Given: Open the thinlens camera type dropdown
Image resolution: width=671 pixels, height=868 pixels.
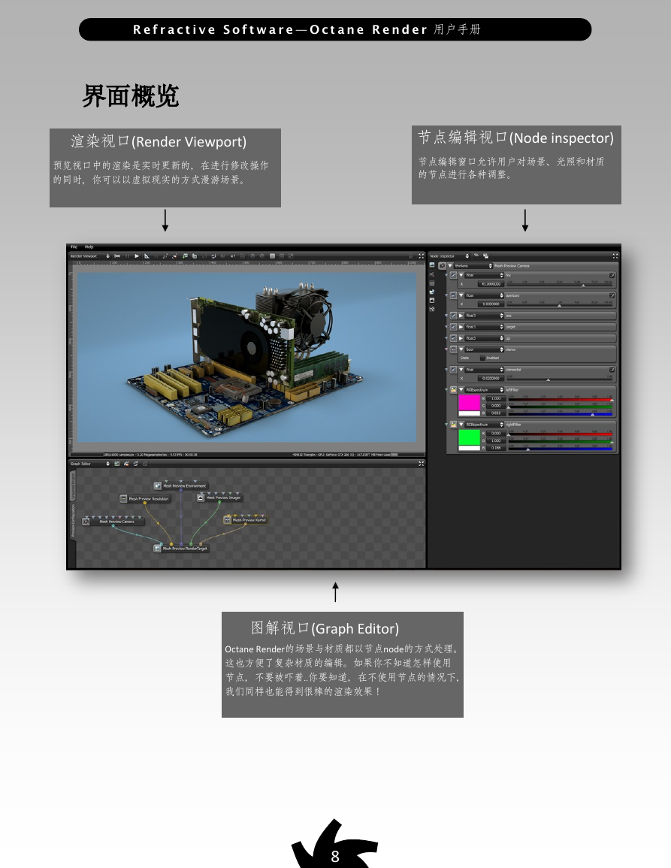Looking at the screenshot, I should pyautogui.click(x=473, y=266).
